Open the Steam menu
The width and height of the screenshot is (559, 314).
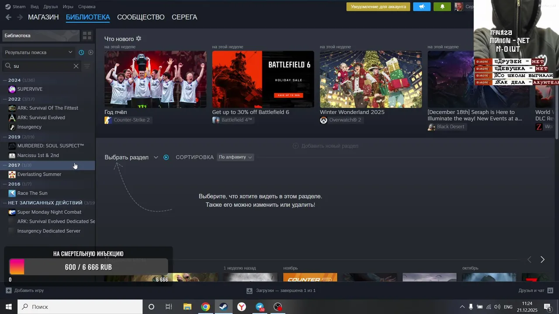click(15, 7)
